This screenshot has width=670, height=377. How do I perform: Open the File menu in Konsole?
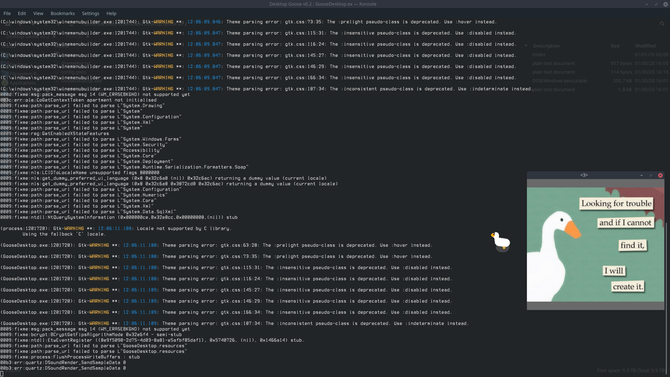pyautogui.click(x=7, y=13)
